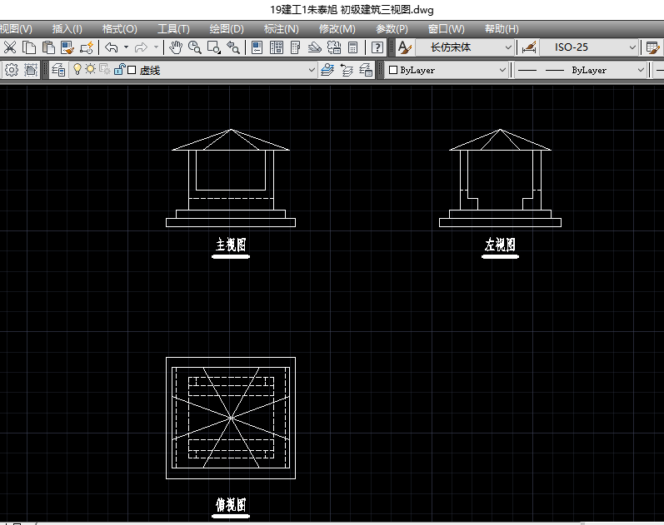Click the Cut scissors icon

pyautogui.click(x=11, y=48)
